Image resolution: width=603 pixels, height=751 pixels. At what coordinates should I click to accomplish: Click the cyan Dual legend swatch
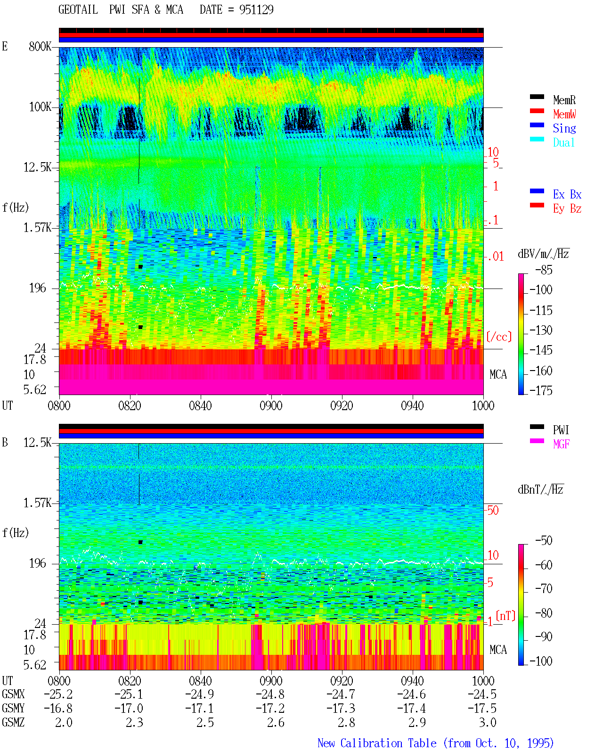tap(537, 140)
